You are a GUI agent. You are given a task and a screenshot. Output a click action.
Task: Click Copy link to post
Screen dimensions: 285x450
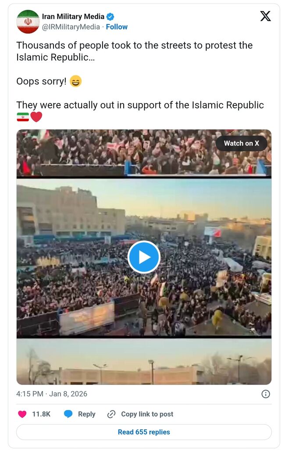pyautogui.click(x=147, y=414)
